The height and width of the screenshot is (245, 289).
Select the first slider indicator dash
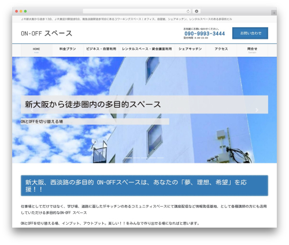129,158
